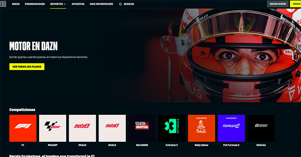Image resolution: width=301 pixels, height=157 pixels.
Task: Open the GSeries logo tile
Action: tap(261, 128)
